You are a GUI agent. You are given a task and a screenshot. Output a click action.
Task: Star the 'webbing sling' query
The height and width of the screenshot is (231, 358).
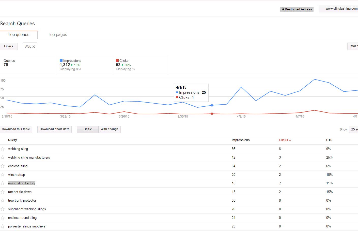tap(3, 149)
